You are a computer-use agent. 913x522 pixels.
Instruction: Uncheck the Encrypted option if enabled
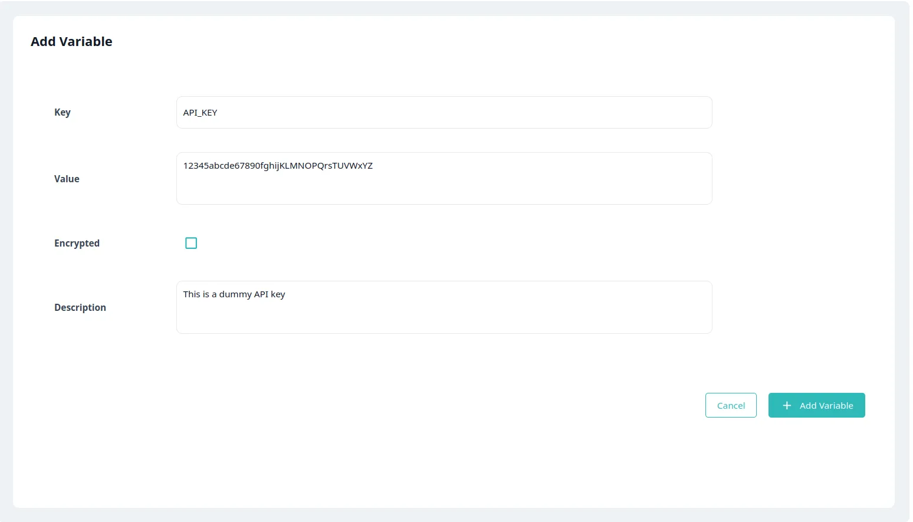click(x=191, y=242)
